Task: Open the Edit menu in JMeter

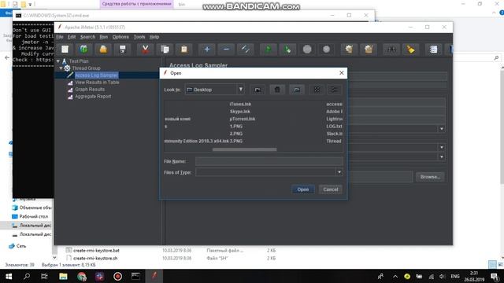Action: click(x=72, y=37)
